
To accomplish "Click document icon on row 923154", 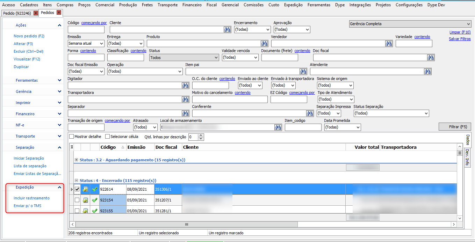I will click(85, 200).
